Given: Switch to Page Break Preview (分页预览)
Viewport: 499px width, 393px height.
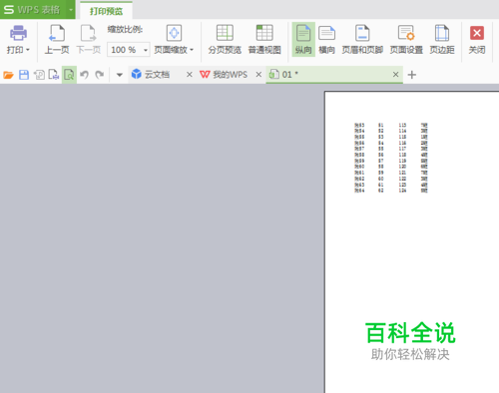Looking at the screenshot, I should 225,39.
